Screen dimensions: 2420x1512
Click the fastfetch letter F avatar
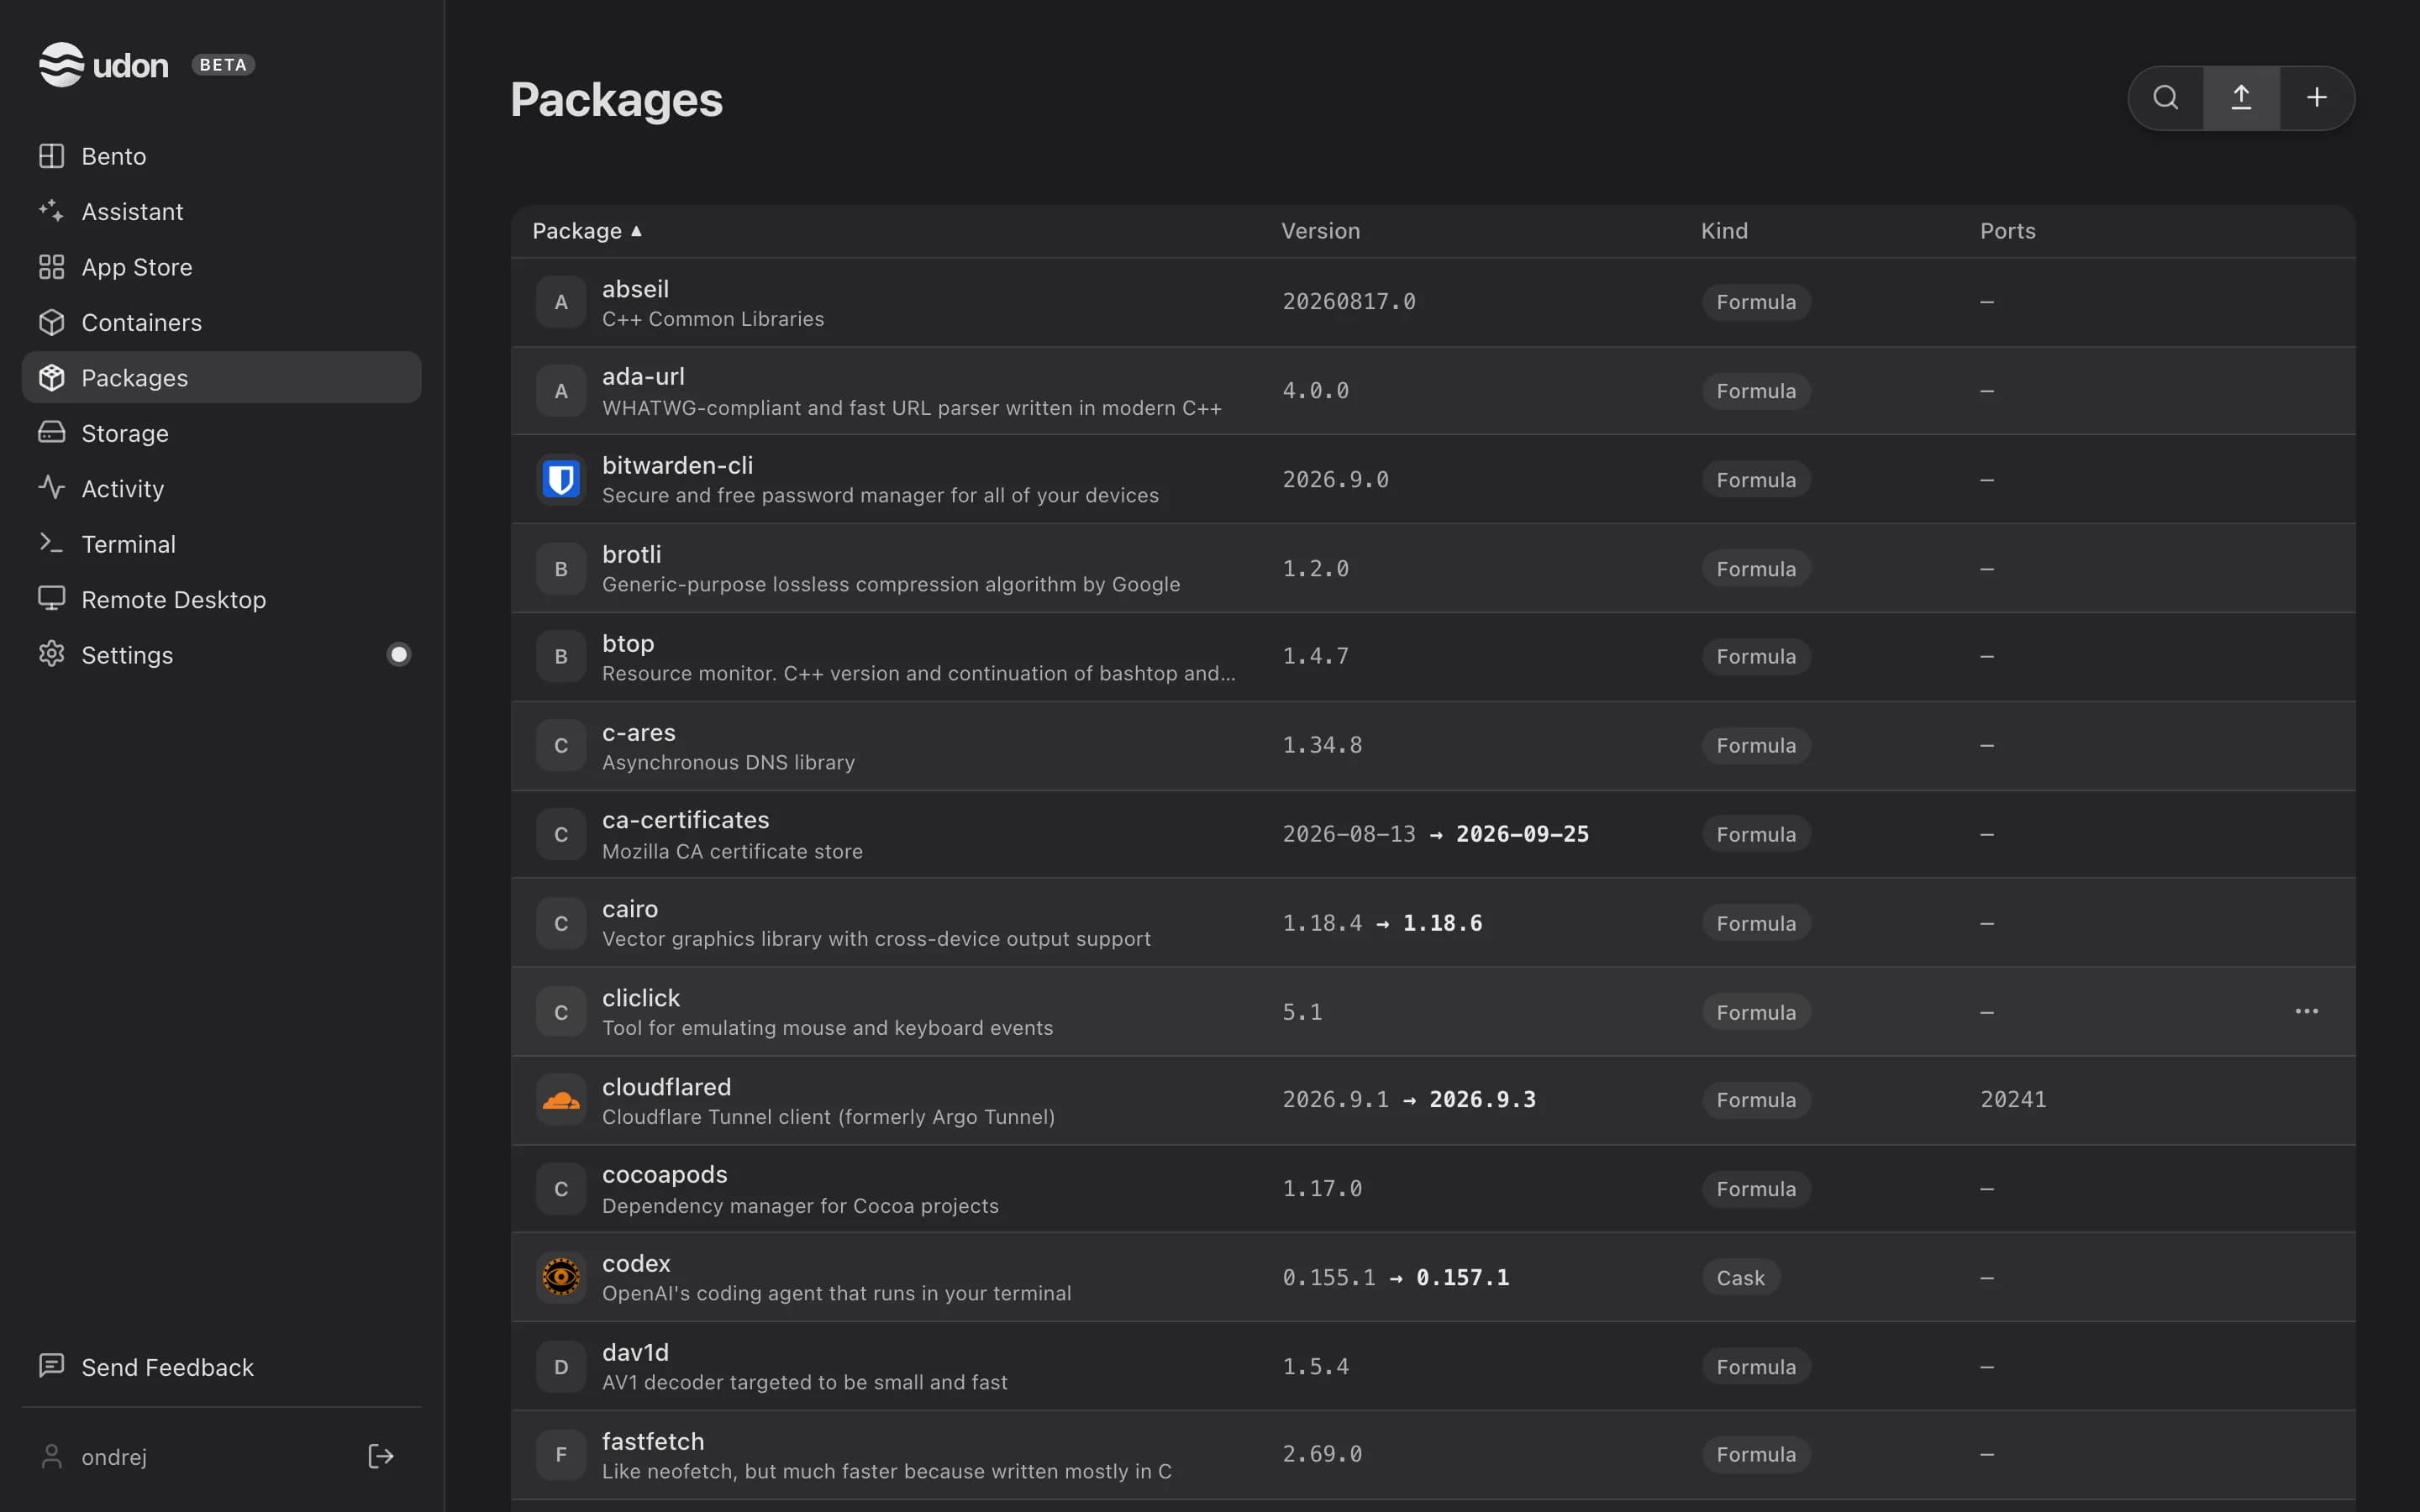[561, 1455]
